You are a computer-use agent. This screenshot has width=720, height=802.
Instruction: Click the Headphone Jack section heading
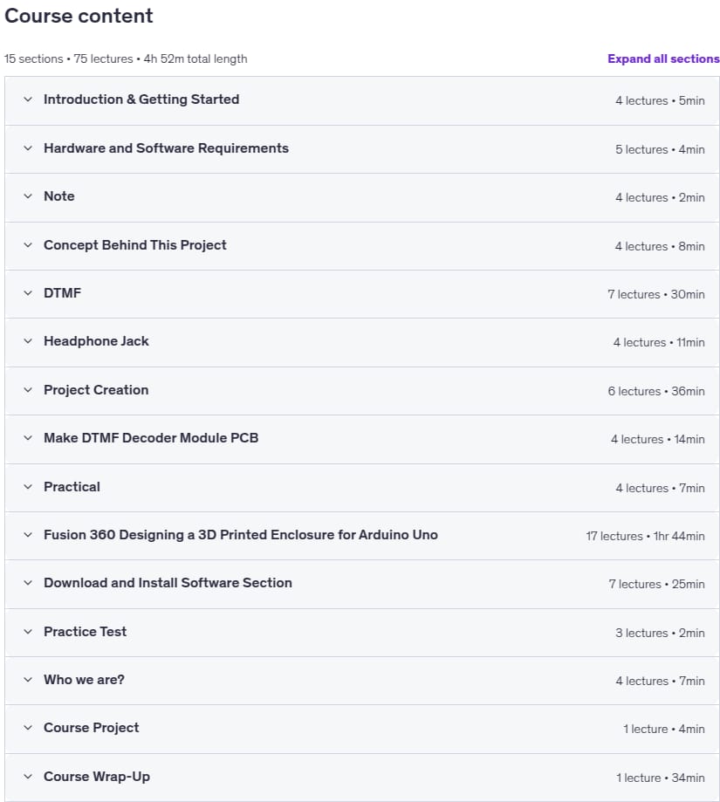(x=96, y=341)
